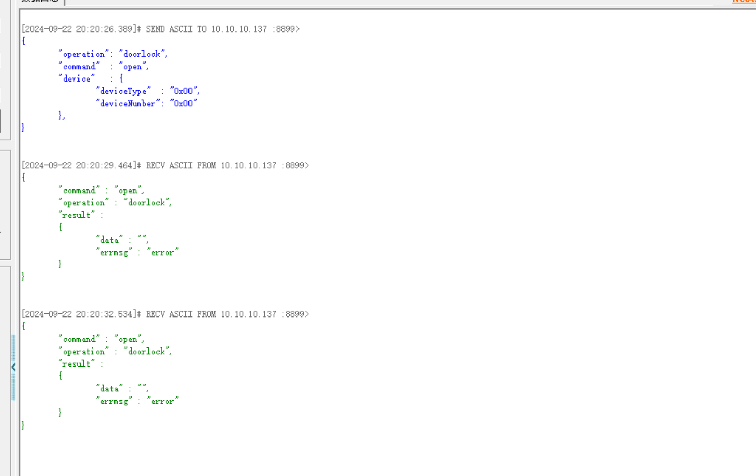Click "operation" : "doorlock" in the 20:20:29.464 response
The height and width of the screenshot is (476, 756).
[115, 203]
